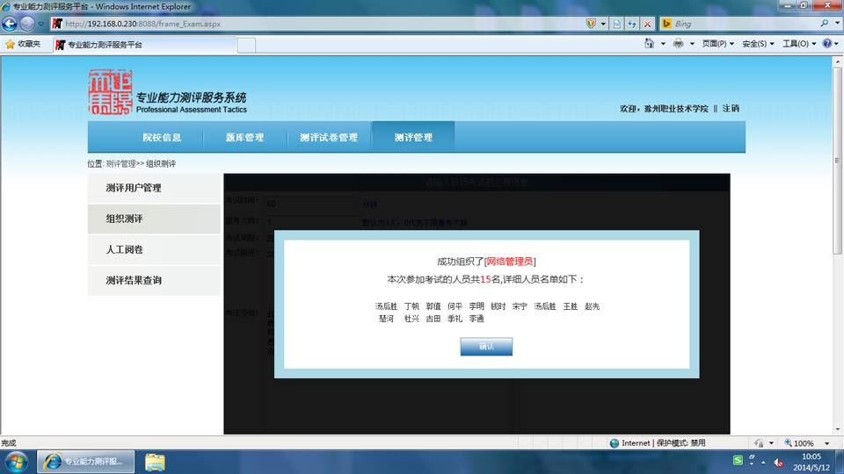Select 测评结果查询 in the sidebar
The width and height of the screenshot is (844, 474).
pos(154,280)
